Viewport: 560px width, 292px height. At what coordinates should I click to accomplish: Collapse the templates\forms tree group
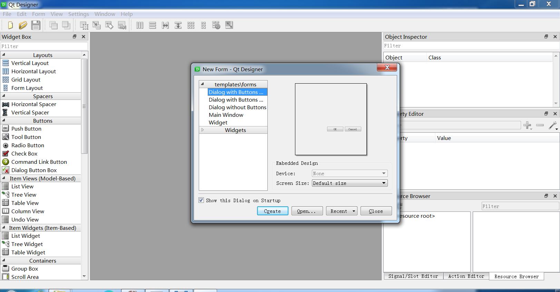203,84
